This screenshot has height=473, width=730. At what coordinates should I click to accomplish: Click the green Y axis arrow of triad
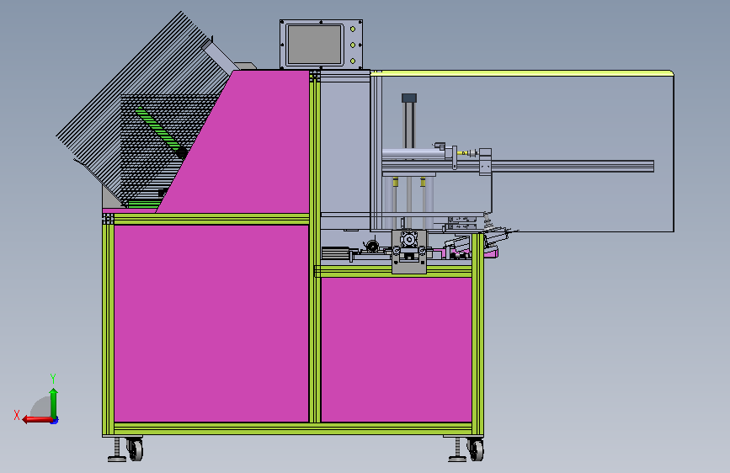54,404
